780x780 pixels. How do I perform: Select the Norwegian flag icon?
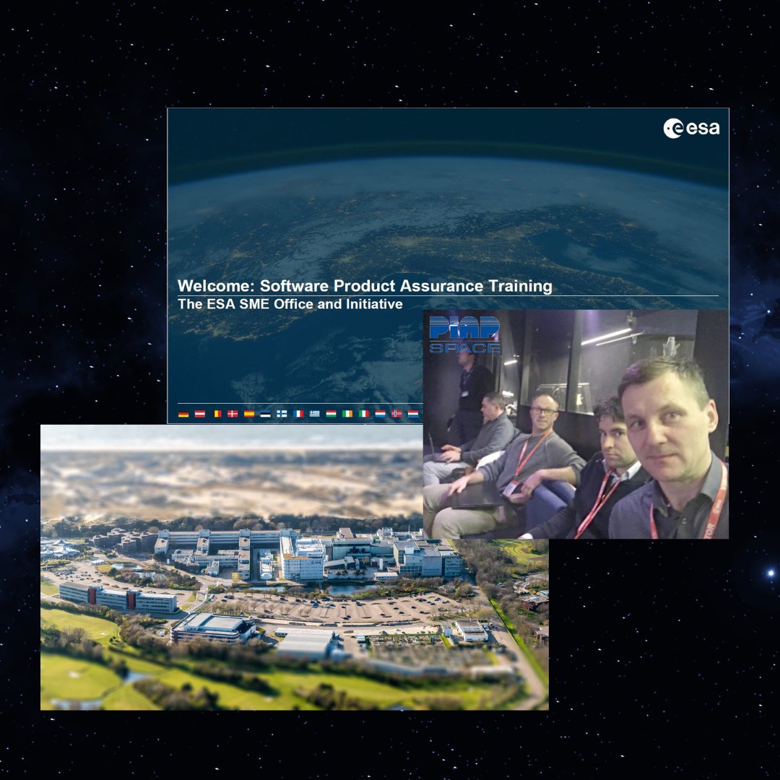pos(396,414)
